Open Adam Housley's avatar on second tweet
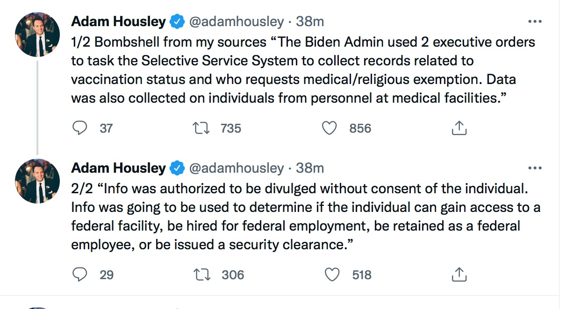 pyautogui.click(x=37, y=181)
